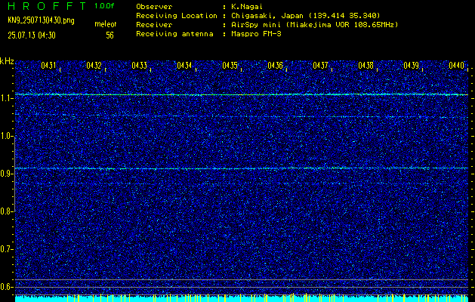Image resolution: width=475 pixels, height=302 pixels.
Task: Click the 1.0 kHz axis label
Action: coord(5,136)
